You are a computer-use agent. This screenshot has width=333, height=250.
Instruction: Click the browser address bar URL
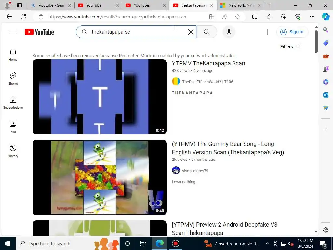(117, 17)
